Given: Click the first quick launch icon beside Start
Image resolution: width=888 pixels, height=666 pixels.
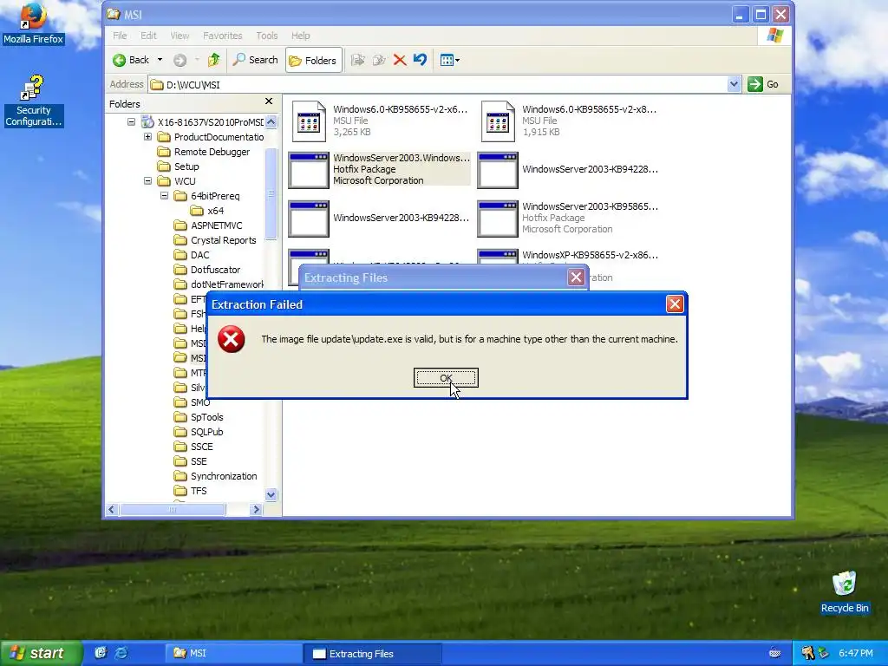Looking at the screenshot, I should tap(101, 653).
